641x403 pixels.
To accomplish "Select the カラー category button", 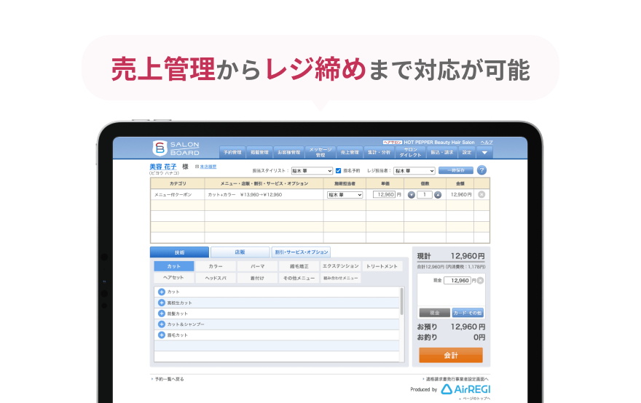I will point(216,266).
